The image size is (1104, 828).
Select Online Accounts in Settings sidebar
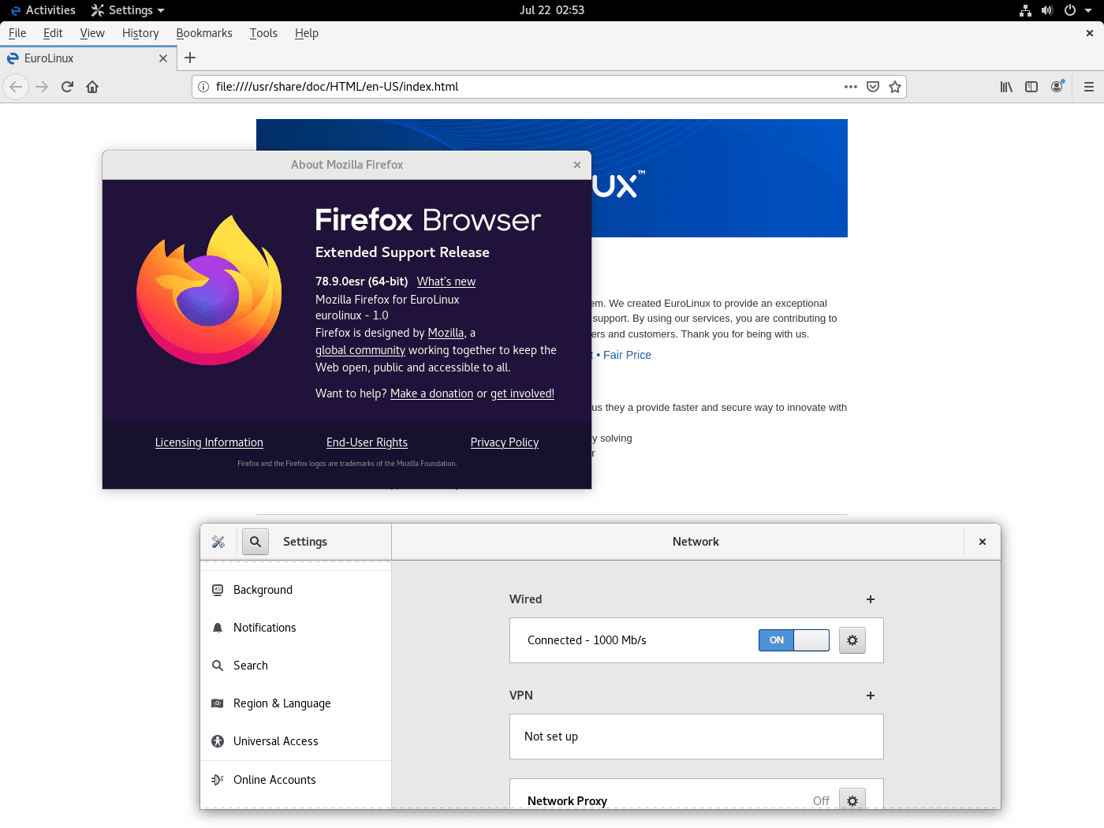[296, 780]
